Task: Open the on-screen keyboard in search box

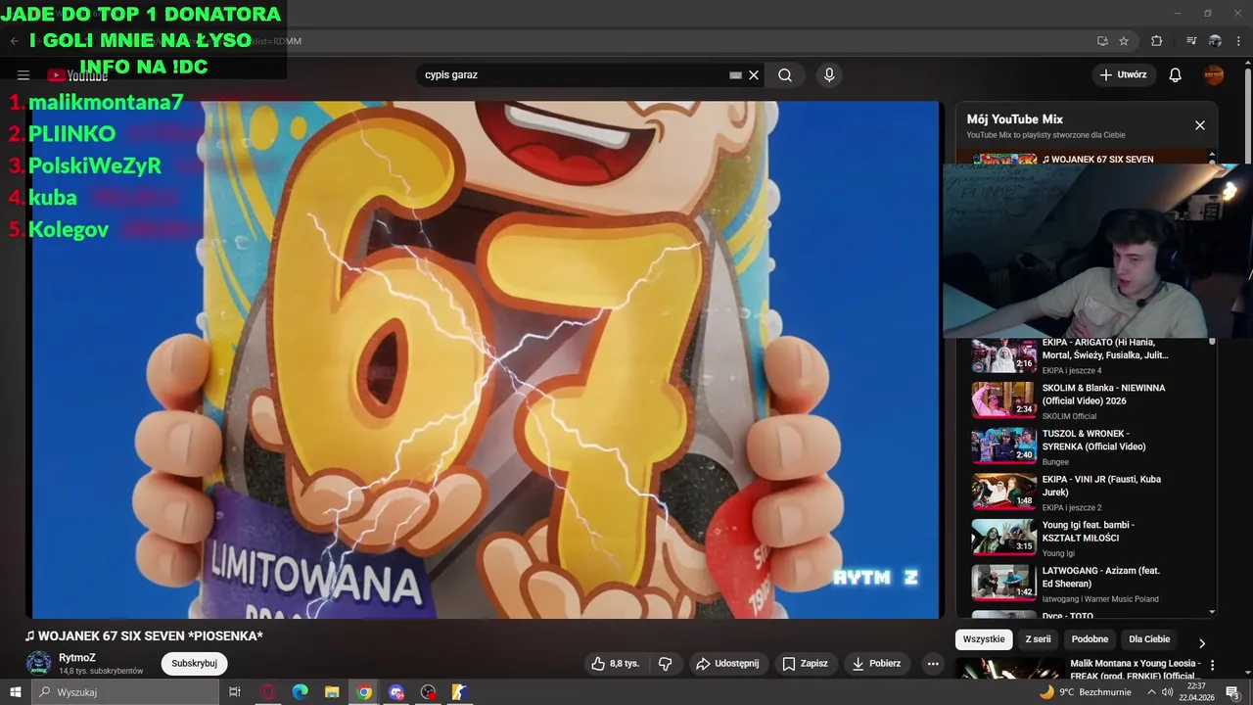Action: pyautogui.click(x=736, y=75)
